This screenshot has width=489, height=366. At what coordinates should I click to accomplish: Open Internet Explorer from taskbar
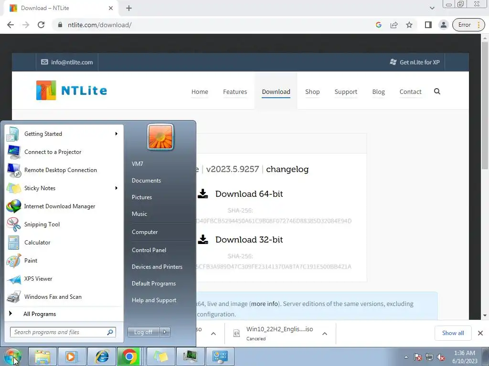pyautogui.click(x=102, y=356)
